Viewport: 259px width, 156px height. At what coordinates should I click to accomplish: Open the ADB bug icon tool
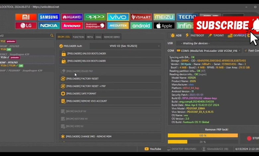click(176, 36)
